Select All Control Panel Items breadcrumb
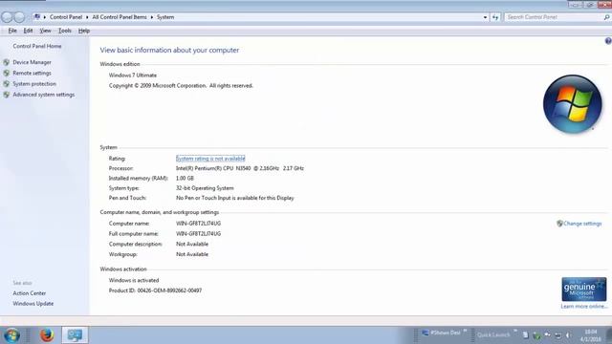Viewport: 612px width, 344px height. coord(120,17)
